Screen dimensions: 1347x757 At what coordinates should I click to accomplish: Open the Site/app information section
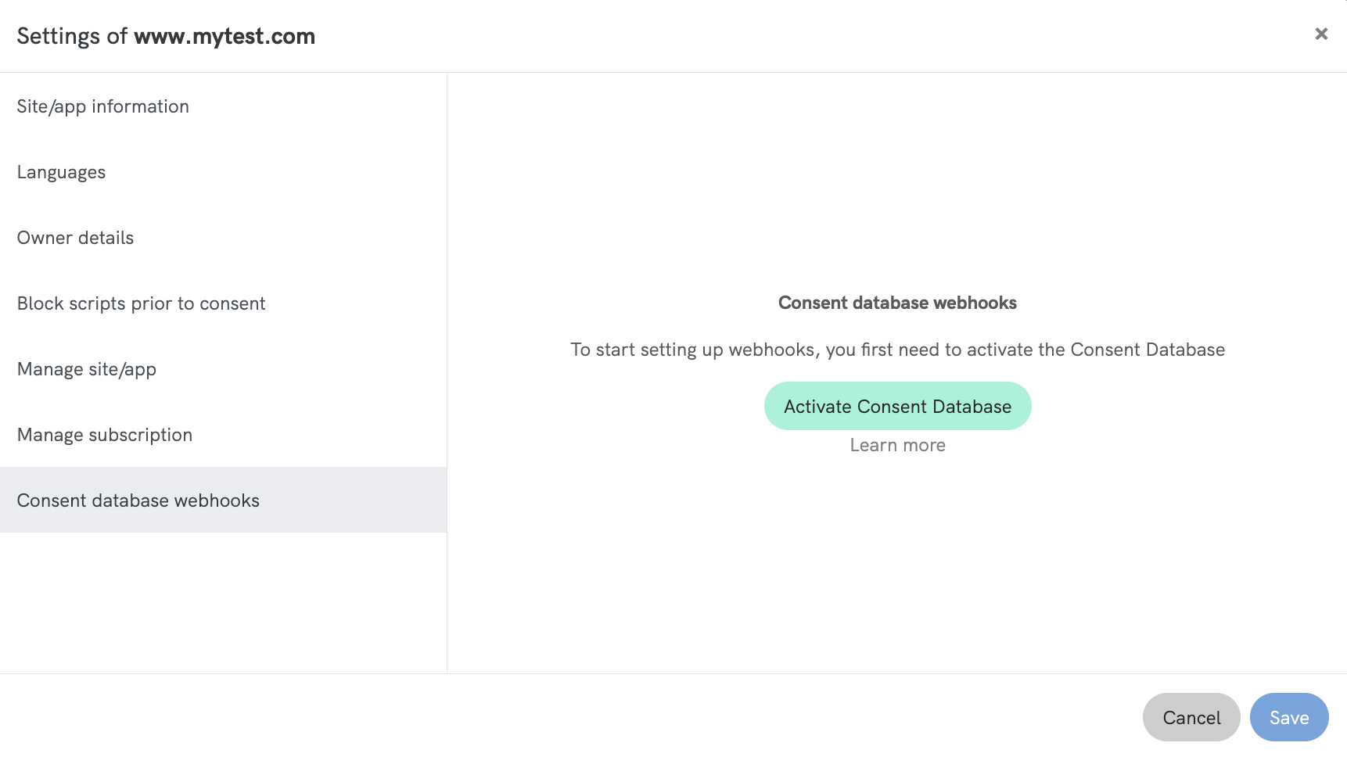pos(103,106)
